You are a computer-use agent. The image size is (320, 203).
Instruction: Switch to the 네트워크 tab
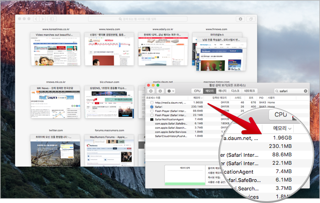tap(249, 91)
